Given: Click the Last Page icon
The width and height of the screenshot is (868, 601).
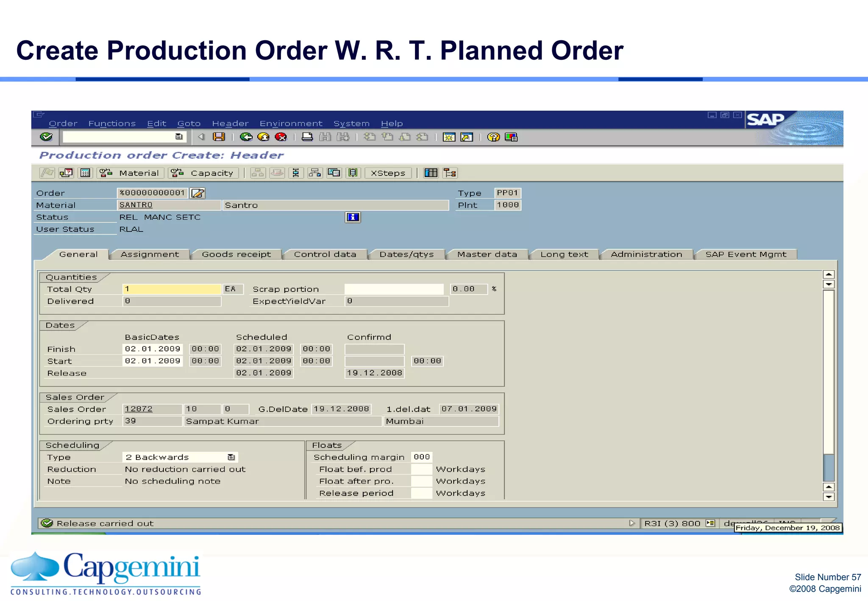Looking at the screenshot, I should [422, 137].
